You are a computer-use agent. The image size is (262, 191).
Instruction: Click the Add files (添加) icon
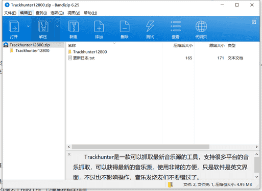click(x=99, y=26)
